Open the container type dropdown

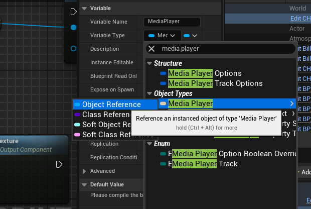pyautogui.click(x=191, y=35)
